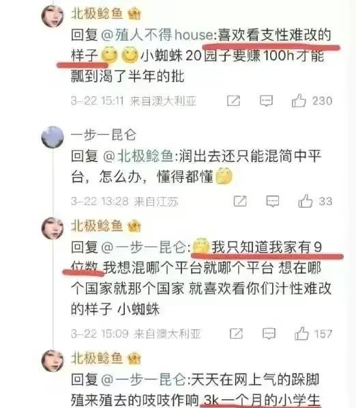Like the comment with 157 likes
Screen dimensions: 356x408
pyautogui.click(x=301, y=334)
